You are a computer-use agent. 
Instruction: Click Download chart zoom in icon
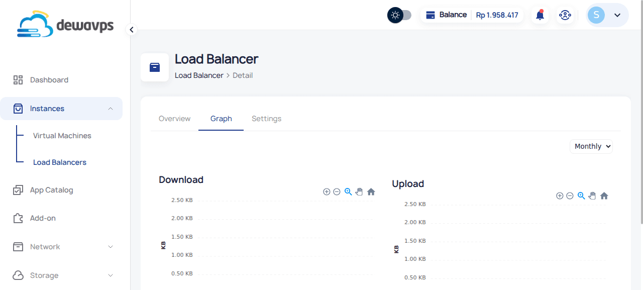327,191
